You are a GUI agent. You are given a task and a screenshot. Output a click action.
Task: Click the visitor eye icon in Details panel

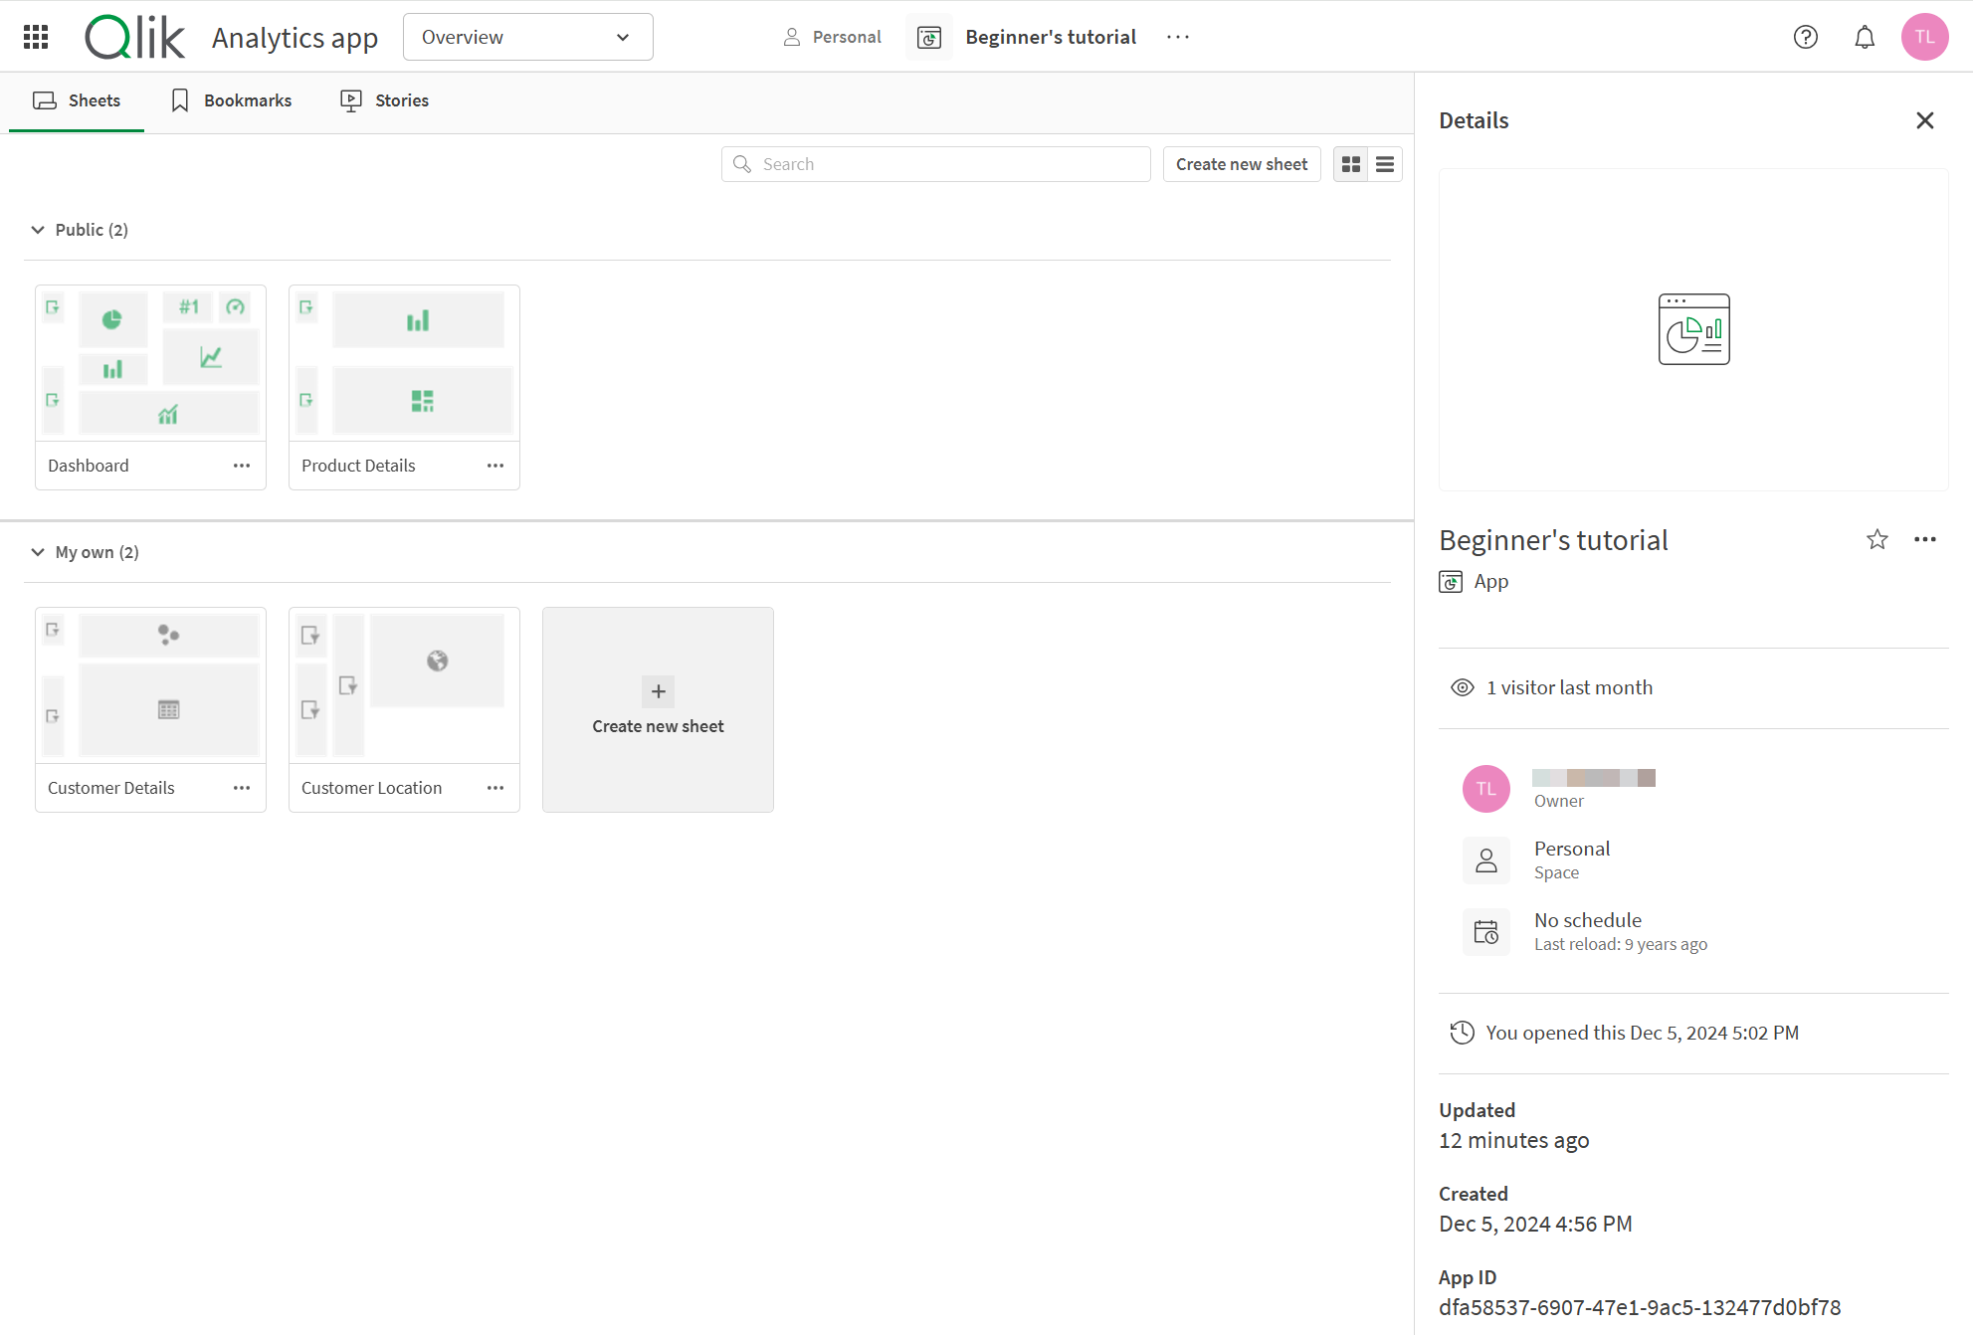pyautogui.click(x=1462, y=686)
